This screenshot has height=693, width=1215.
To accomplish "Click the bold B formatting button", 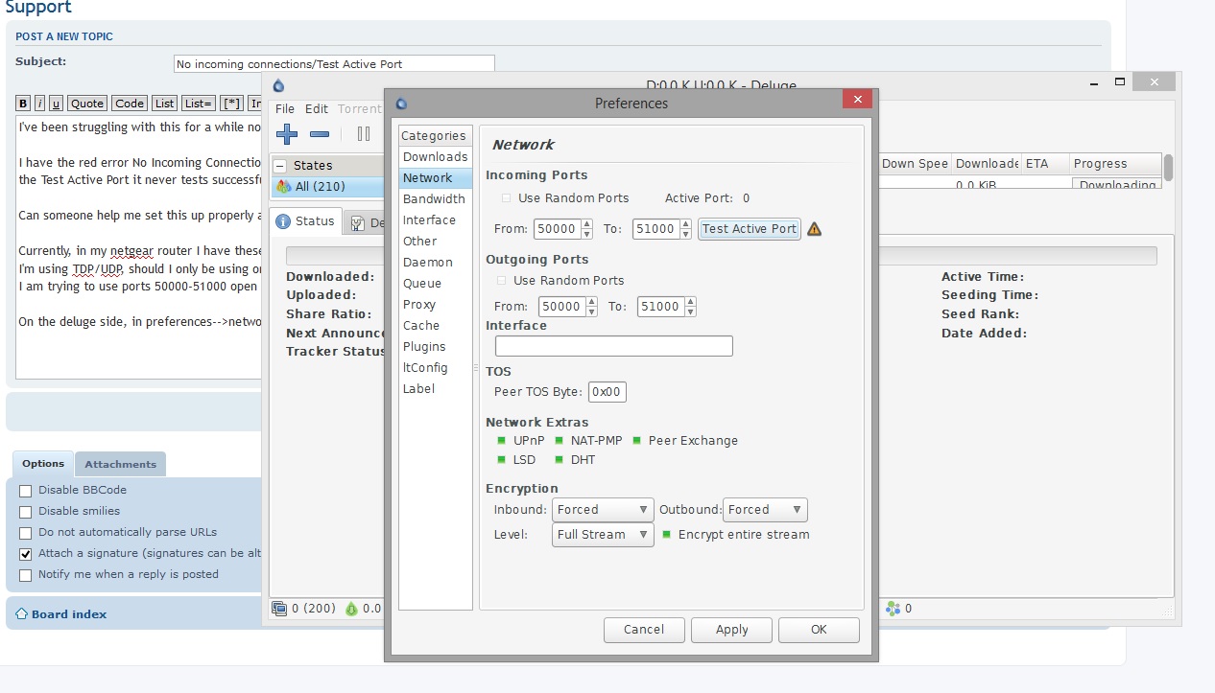I will (24, 104).
